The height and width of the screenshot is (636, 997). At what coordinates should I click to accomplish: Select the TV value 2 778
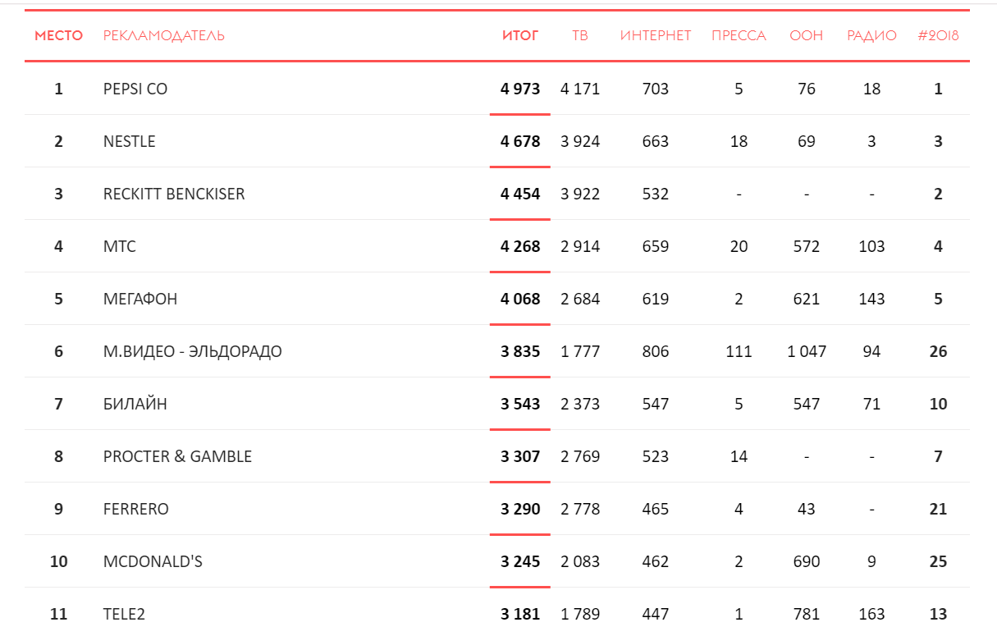click(580, 509)
